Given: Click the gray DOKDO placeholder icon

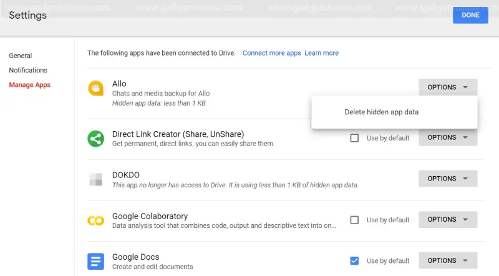Looking at the screenshot, I should click(96, 179).
